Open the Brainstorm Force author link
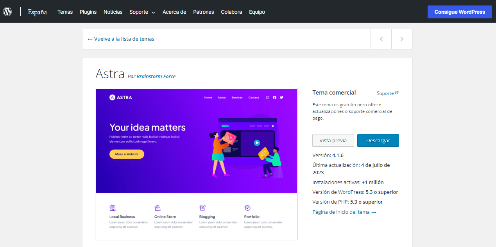This screenshot has height=247, width=496. click(x=156, y=76)
